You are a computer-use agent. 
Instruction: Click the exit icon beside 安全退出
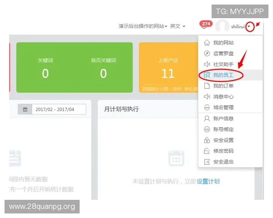[207, 162]
